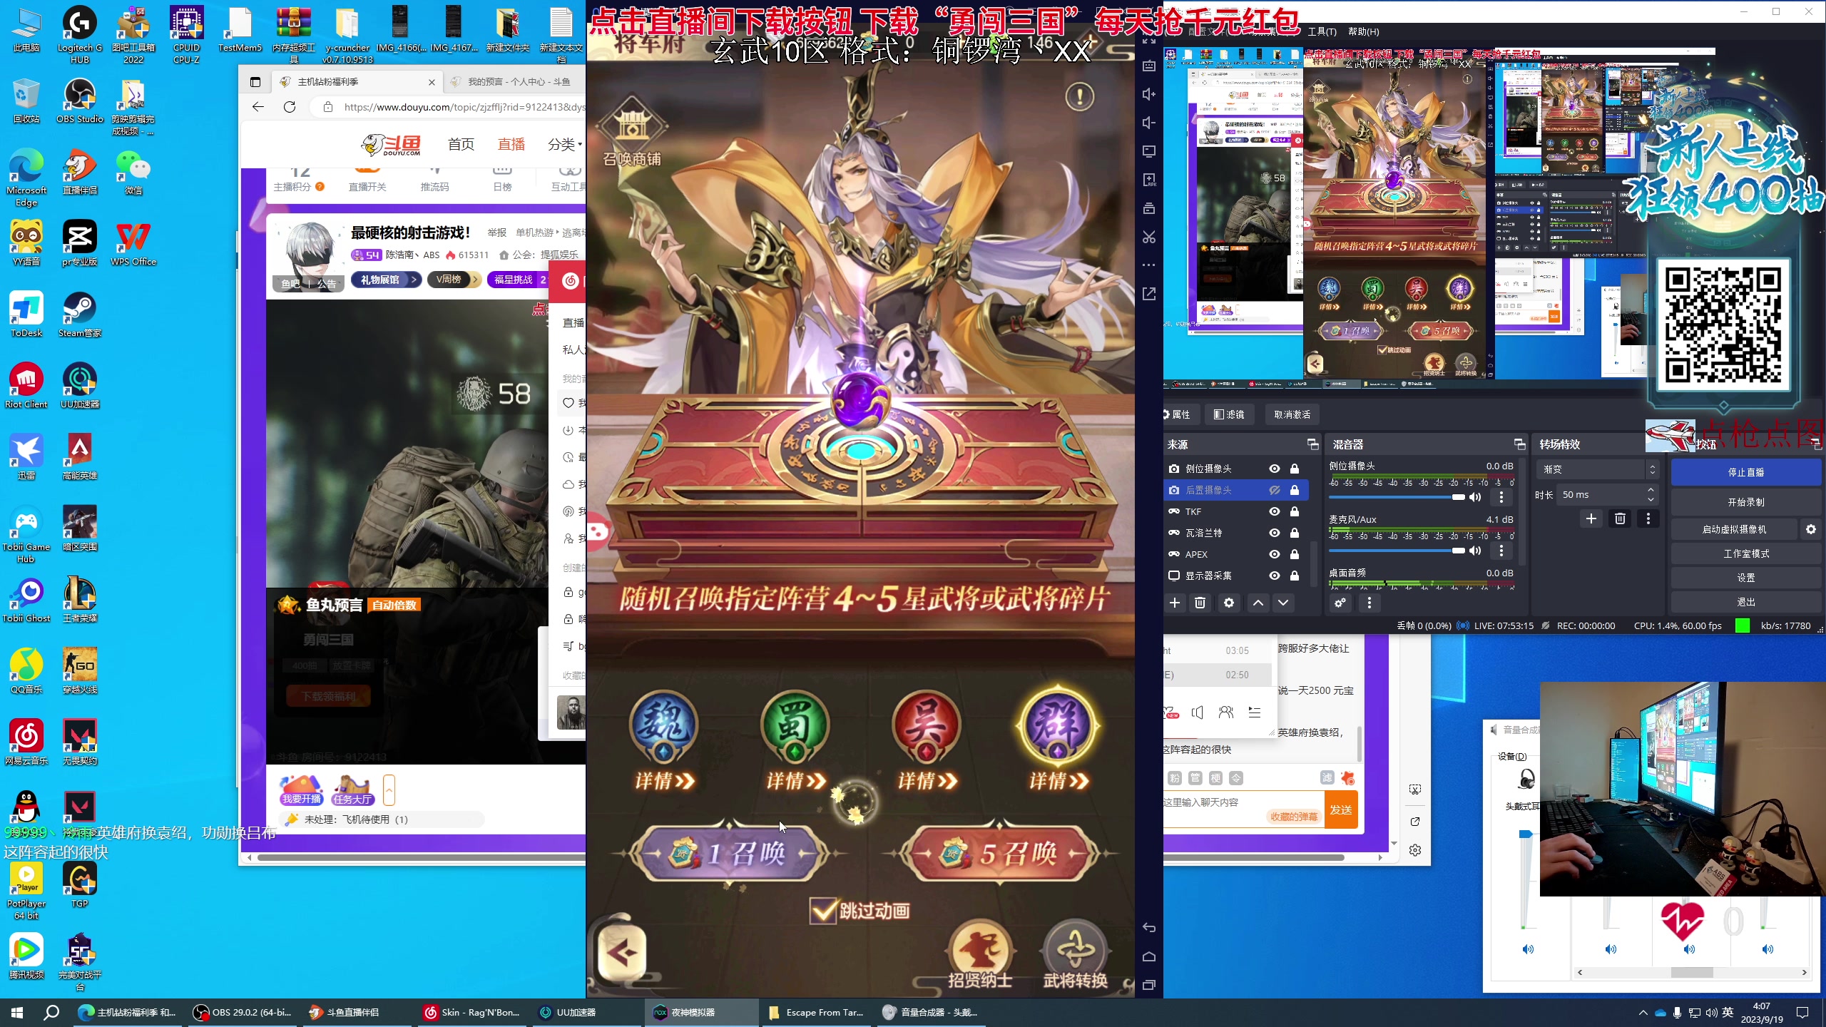Select the 吴 faction emblem

coord(927,725)
